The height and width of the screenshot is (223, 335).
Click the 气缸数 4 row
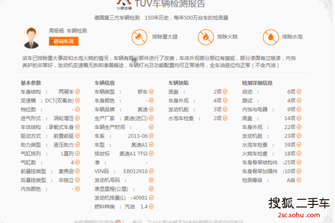[x=50, y=163]
